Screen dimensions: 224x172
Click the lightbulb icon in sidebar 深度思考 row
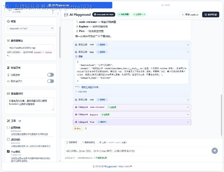click(x=8, y=75)
